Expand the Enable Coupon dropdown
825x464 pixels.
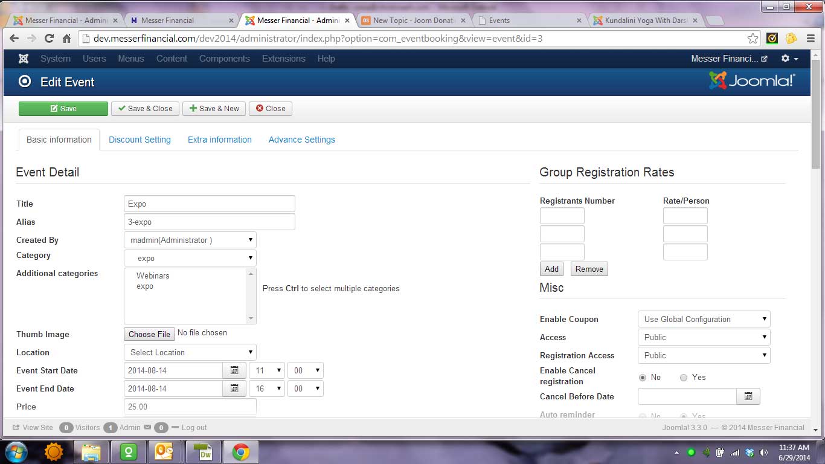point(704,319)
